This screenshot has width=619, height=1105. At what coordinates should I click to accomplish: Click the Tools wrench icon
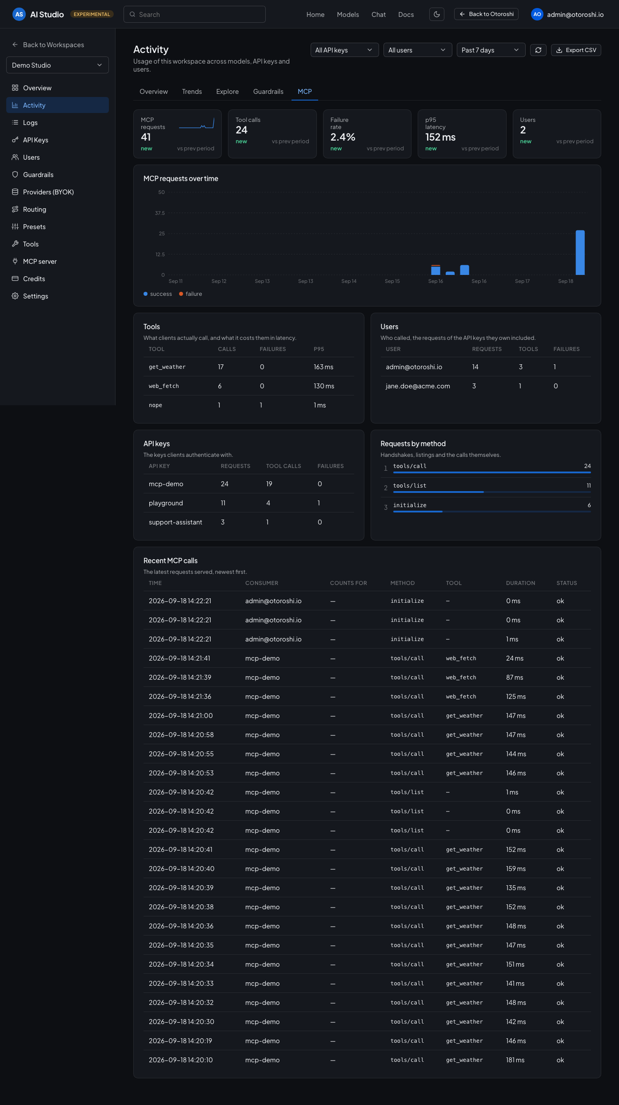[x=15, y=244]
